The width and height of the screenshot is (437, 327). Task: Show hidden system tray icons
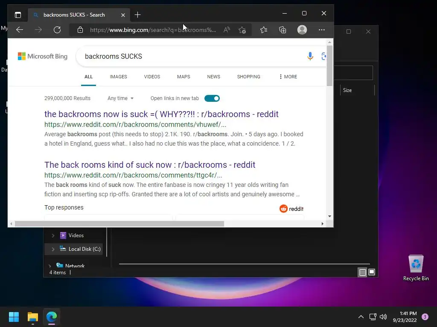tap(361, 317)
